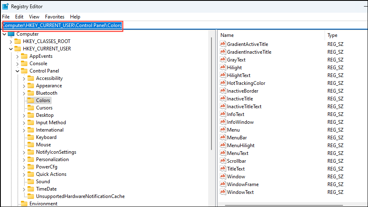This screenshot has height=207, width=368.
Task: Expand the Quick Actions key
Action: (x=24, y=175)
